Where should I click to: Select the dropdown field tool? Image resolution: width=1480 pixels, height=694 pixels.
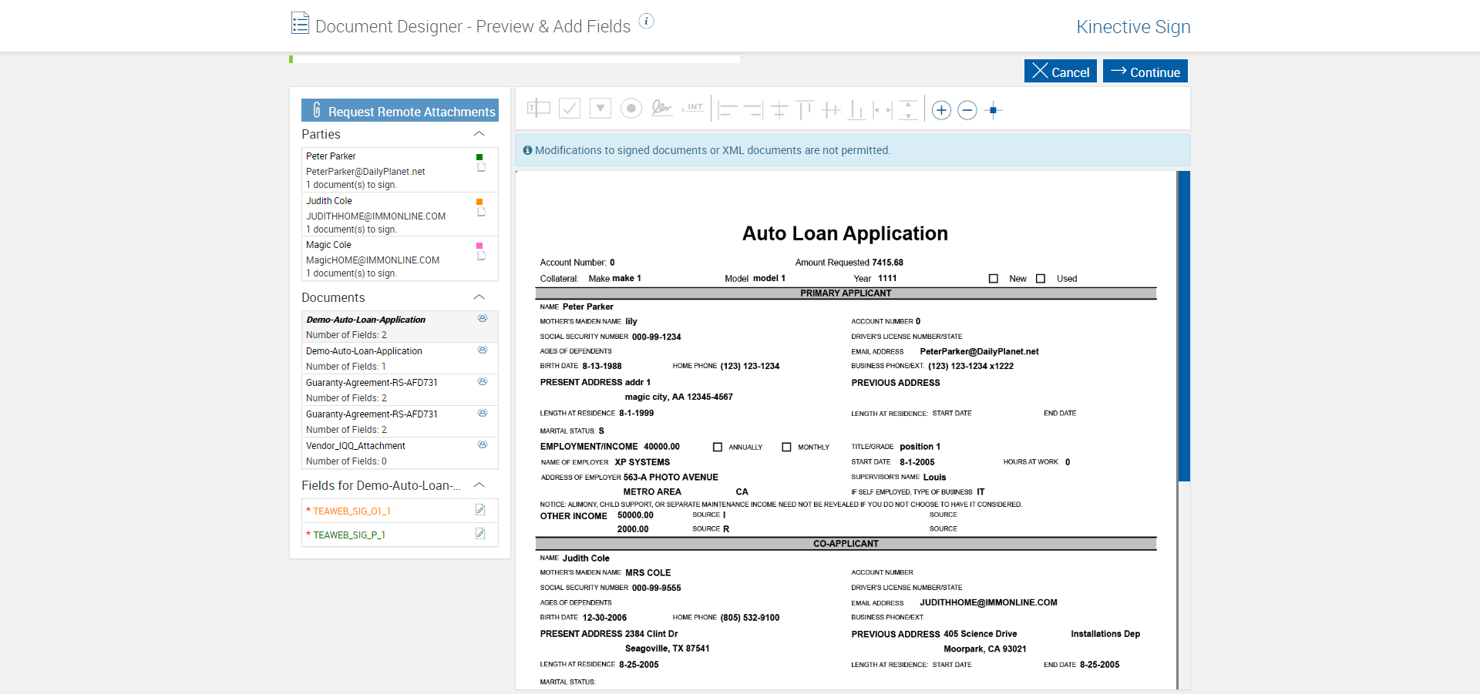coord(600,109)
